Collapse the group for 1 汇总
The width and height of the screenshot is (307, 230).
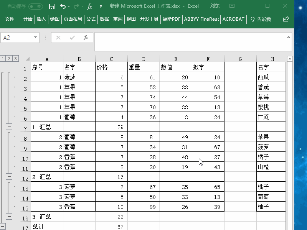[x=9, y=127]
